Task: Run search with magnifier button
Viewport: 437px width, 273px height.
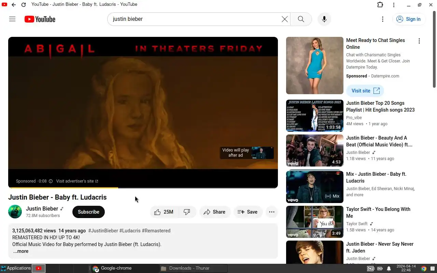Action: coord(301,19)
